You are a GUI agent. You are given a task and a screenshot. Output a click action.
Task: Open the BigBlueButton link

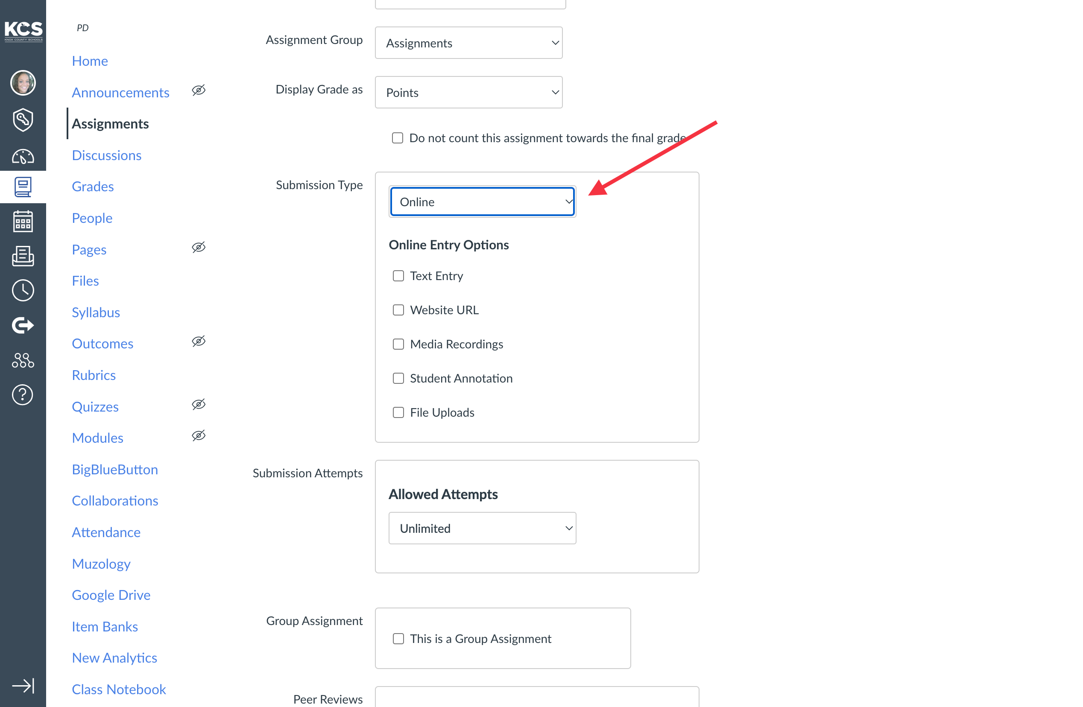tap(115, 469)
